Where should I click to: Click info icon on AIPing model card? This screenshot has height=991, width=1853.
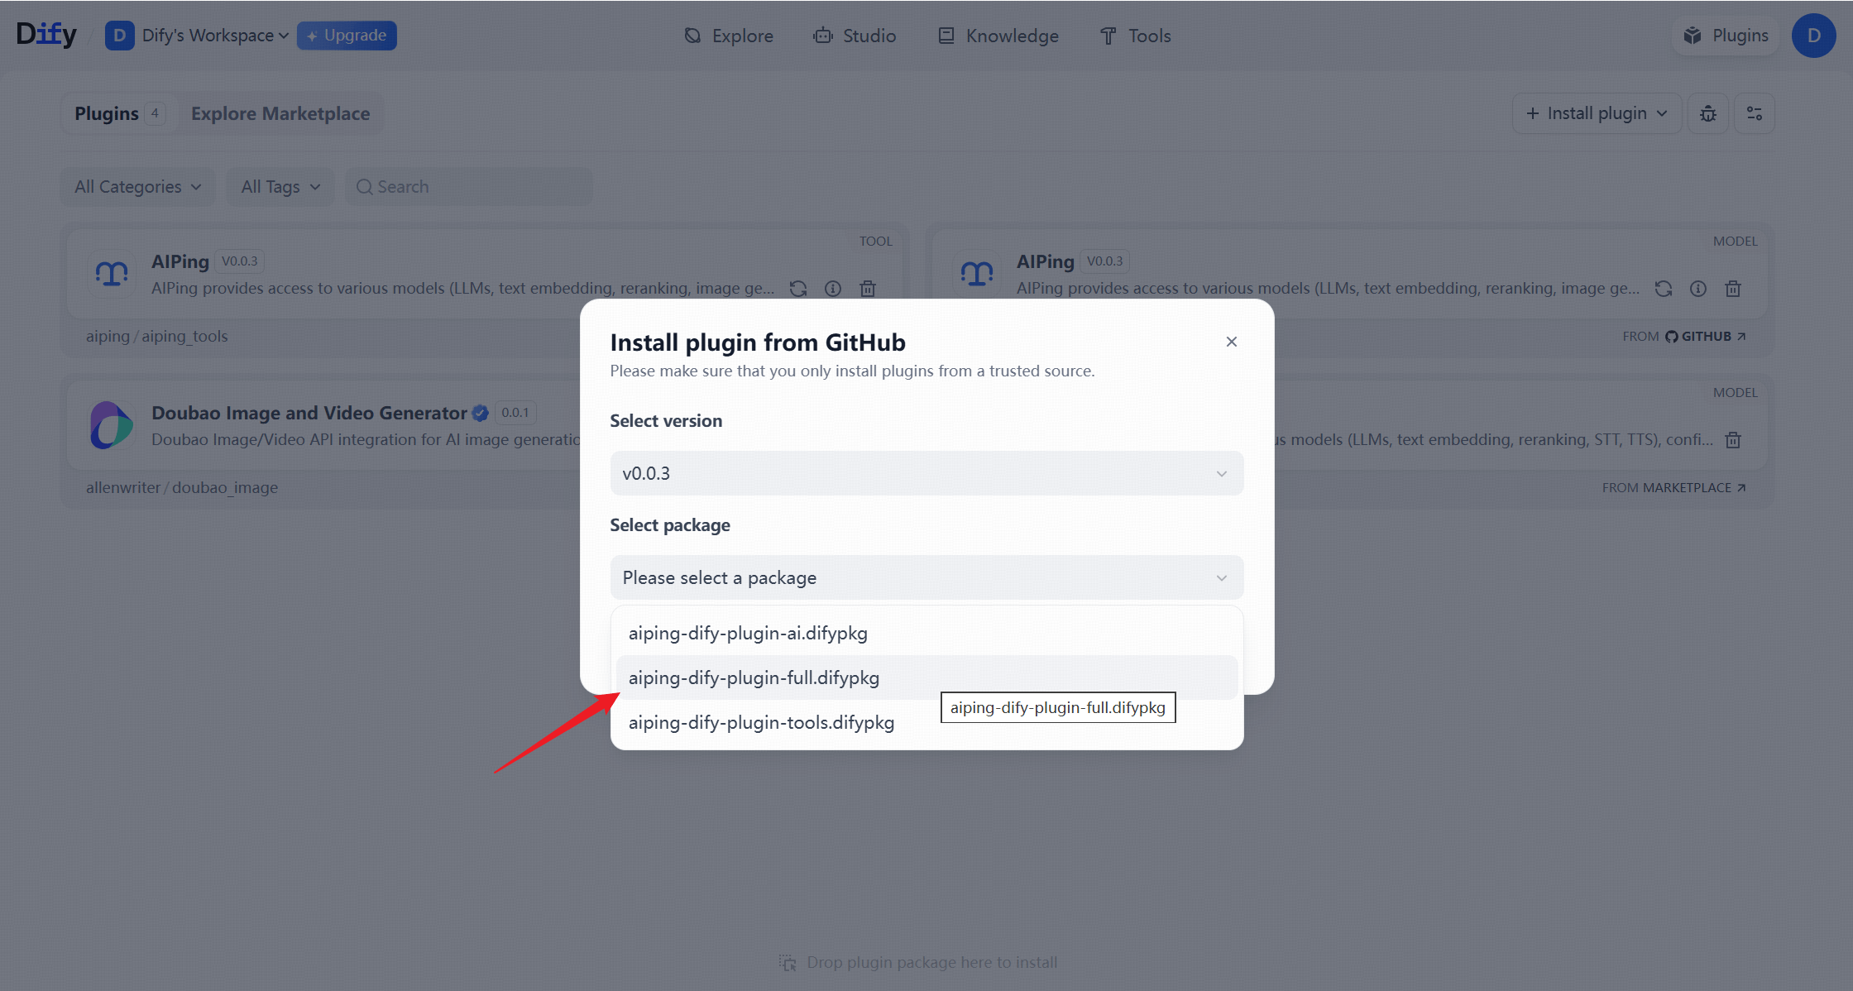point(1698,289)
